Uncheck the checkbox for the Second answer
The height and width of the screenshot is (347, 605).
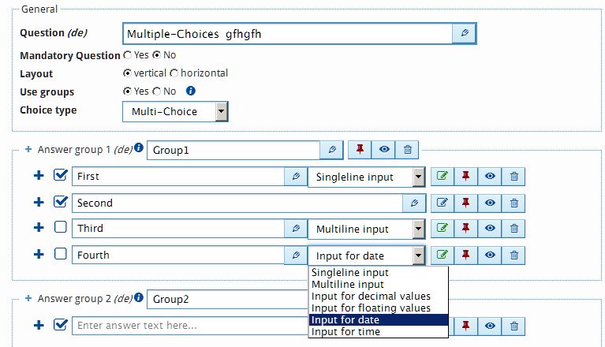tap(61, 202)
